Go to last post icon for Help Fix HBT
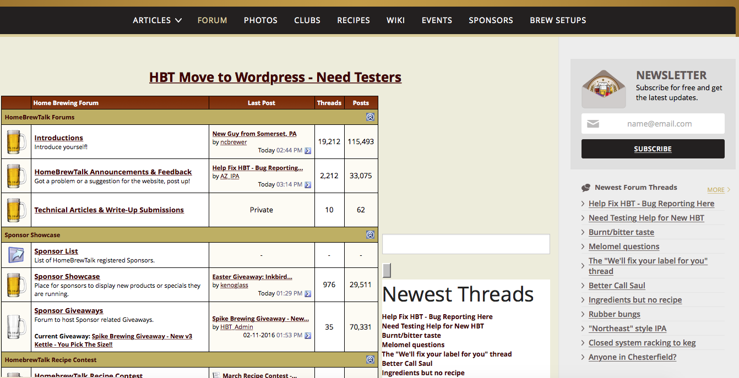 tap(308, 185)
